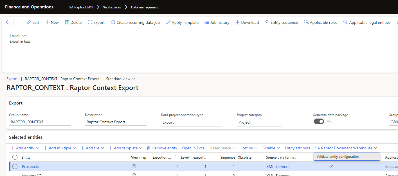398x176 pixels.
Task: Open Job history from the toolbar
Action: (x=217, y=22)
